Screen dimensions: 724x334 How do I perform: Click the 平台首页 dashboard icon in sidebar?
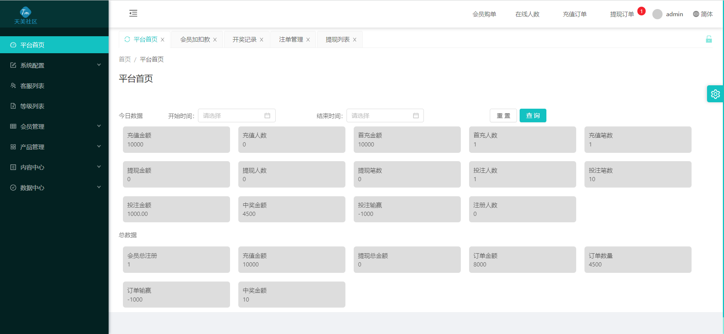tap(13, 45)
